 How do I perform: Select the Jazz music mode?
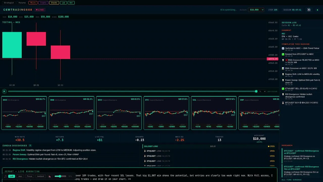pyautogui.click(x=20, y=176)
